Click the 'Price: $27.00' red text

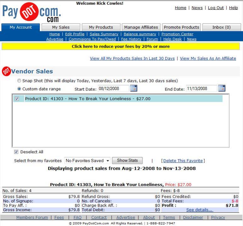pyautogui.click(x=178, y=185)
